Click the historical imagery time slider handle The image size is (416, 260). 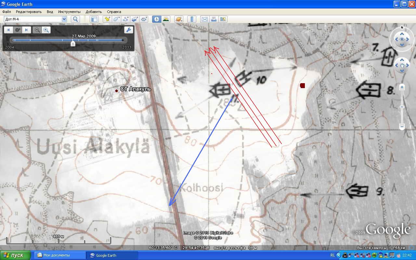73,44
